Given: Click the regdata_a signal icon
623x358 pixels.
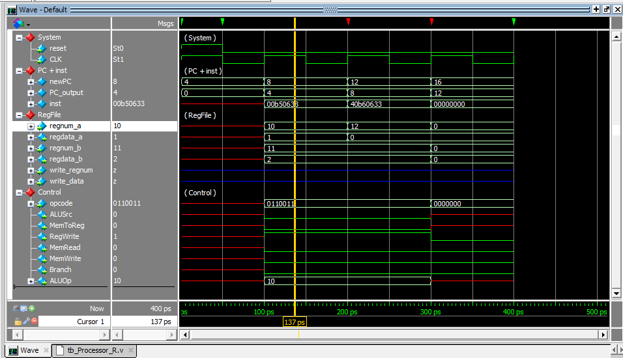Looking at the screenshot, I should click(42, 137).
